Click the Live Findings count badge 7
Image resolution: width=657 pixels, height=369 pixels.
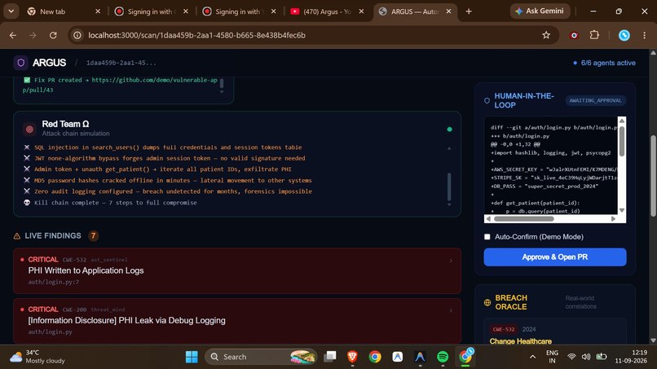coord(93,235)
